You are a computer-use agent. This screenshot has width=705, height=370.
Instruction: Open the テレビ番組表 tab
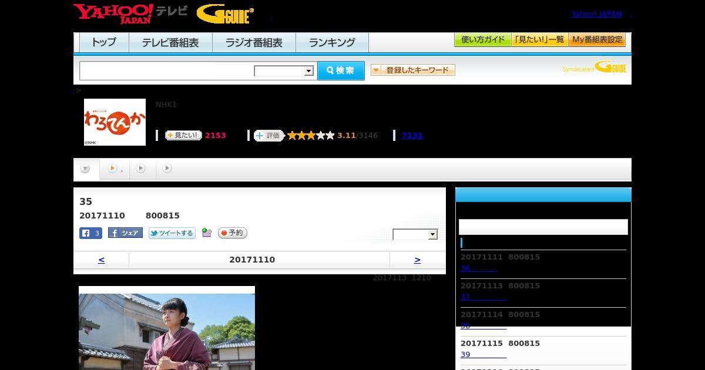point(170,42)
